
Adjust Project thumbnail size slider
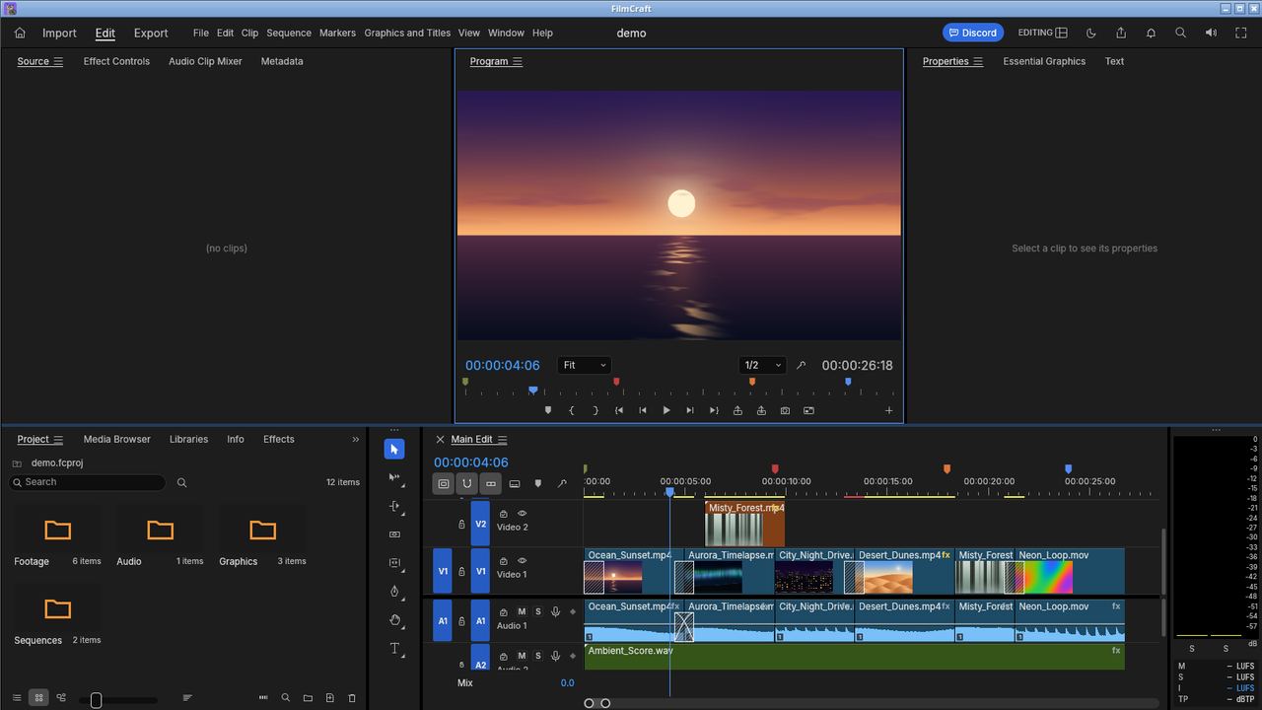[118, 700]
